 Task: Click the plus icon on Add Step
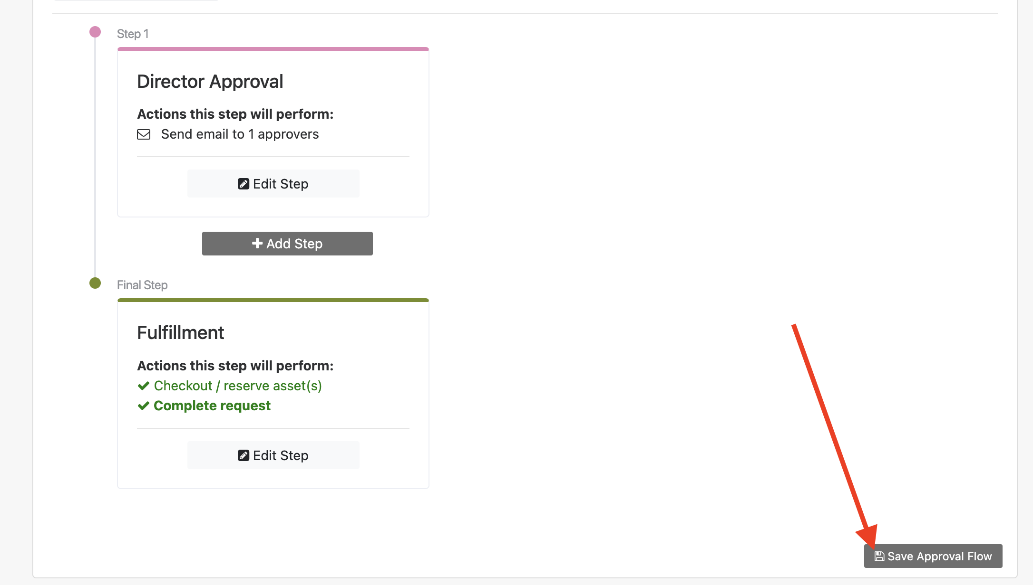[x=257, y=243]
